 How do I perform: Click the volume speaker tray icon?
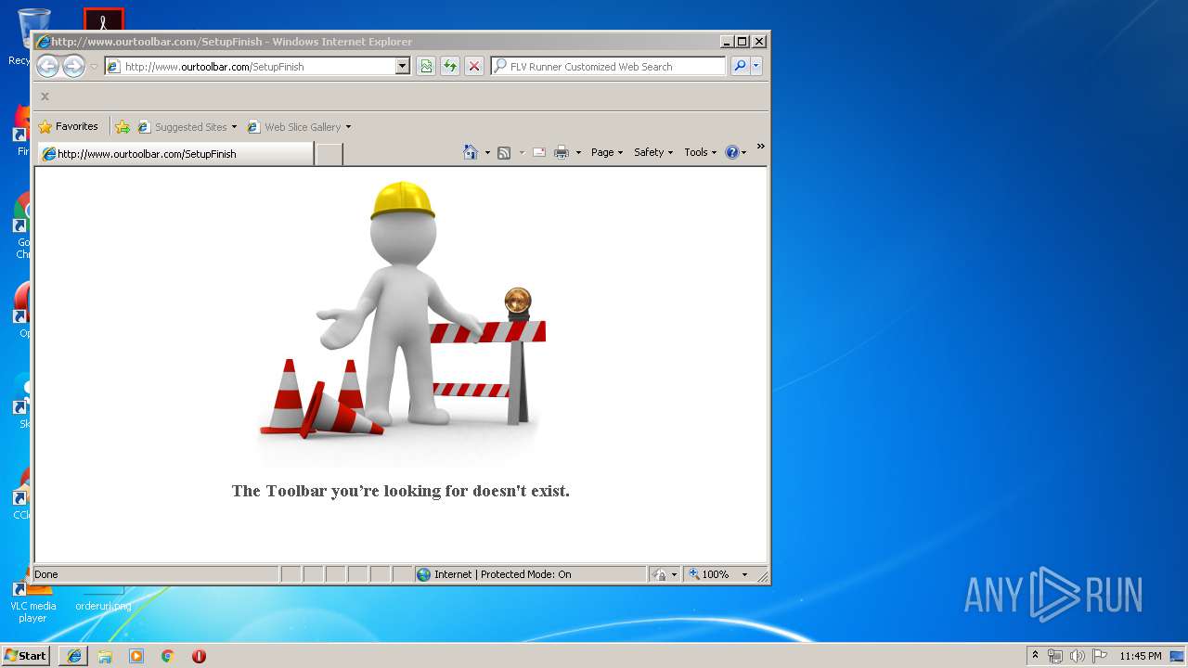(1078, 656)
